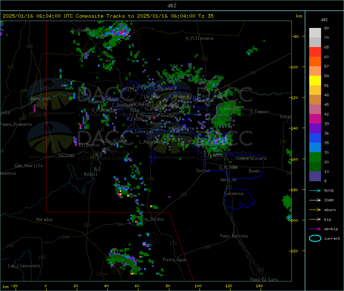Viewport: 344px width, 291px height.
Task: Click the orange eburn arrow legend icon
Action: point(315,210)
